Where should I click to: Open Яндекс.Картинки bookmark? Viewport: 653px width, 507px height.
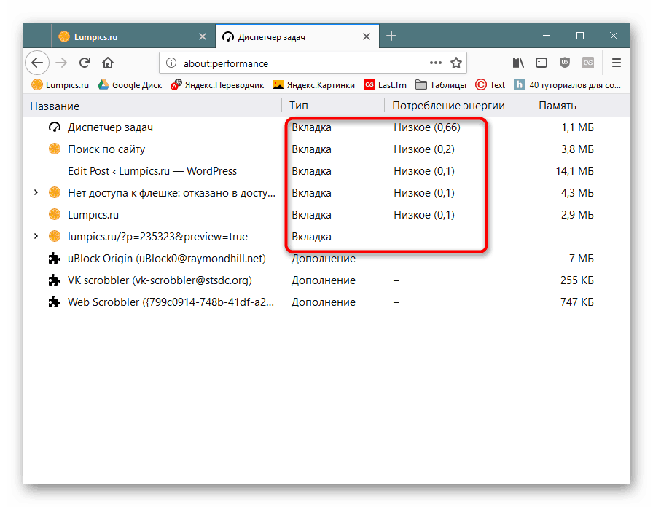click(x=313, y=85)
